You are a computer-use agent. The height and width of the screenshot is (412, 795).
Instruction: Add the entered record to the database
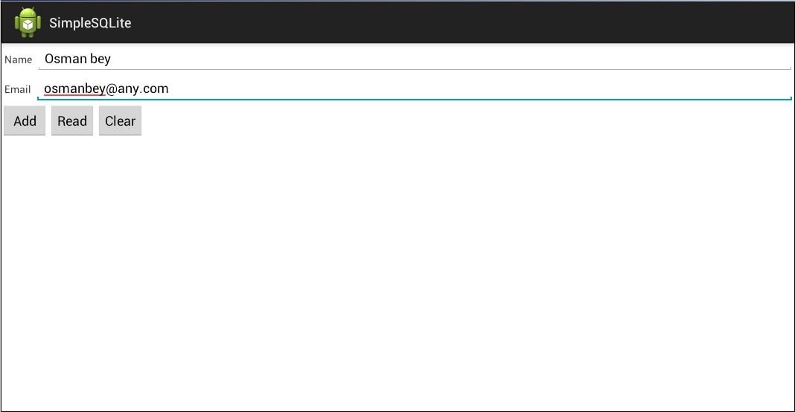[x=25, y=120]
